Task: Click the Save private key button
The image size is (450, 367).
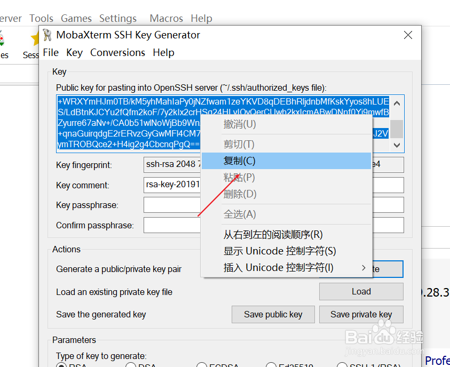Action: 361,314
